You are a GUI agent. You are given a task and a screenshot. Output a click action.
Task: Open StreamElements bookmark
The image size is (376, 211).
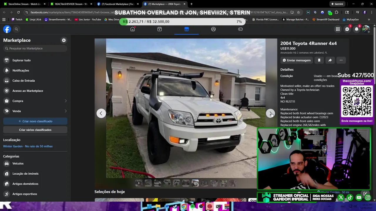[58, 20]
